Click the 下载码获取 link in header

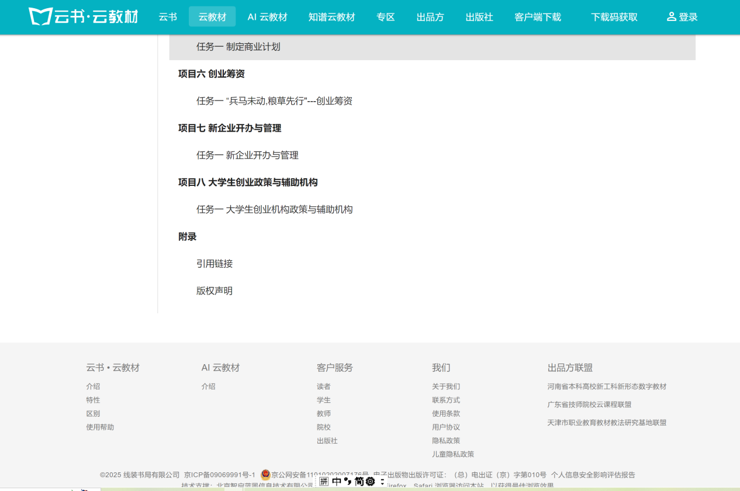(614, 17)
